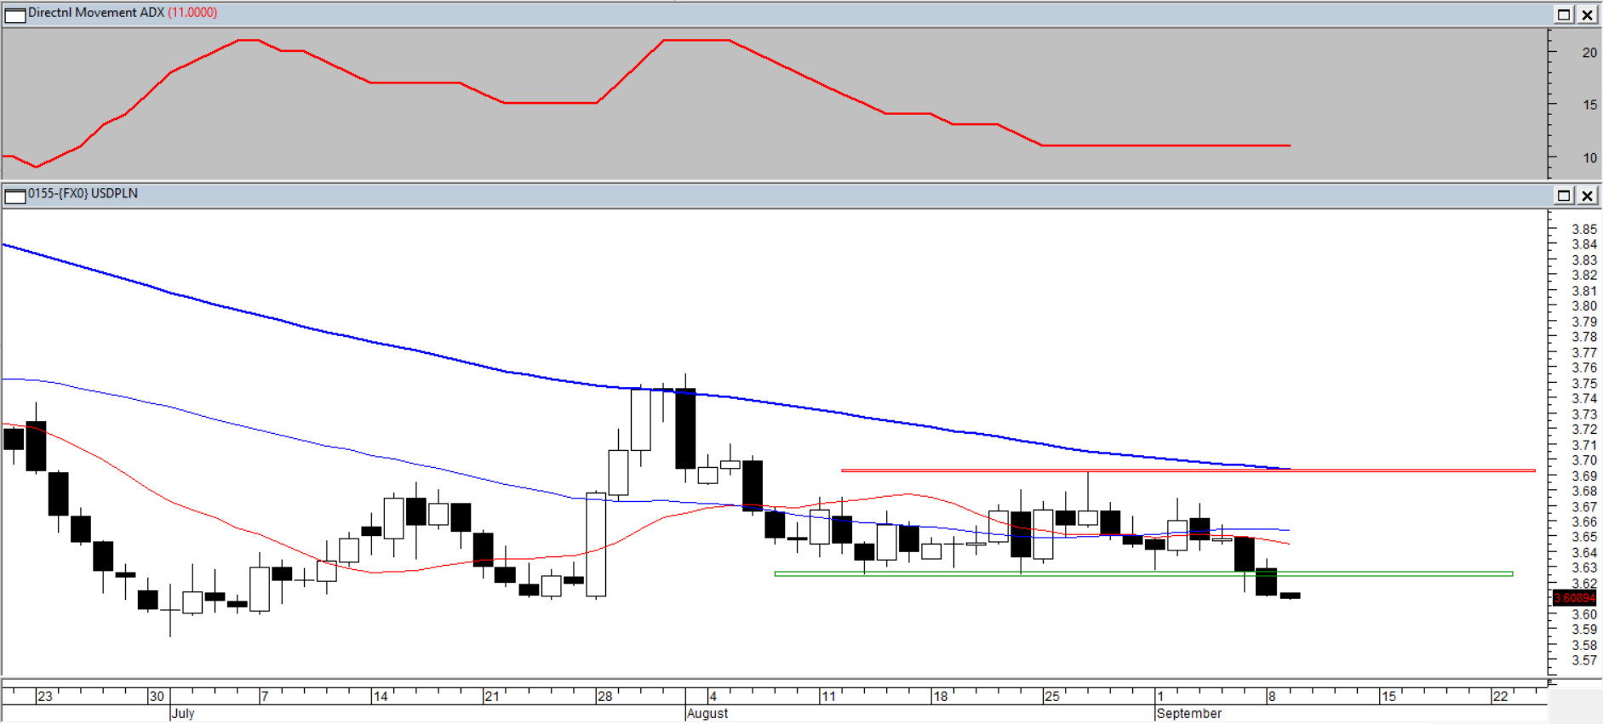Click the 0155-{FX0} USDPLN title text
1603x724 pixels.
click(x=83, y=194)
